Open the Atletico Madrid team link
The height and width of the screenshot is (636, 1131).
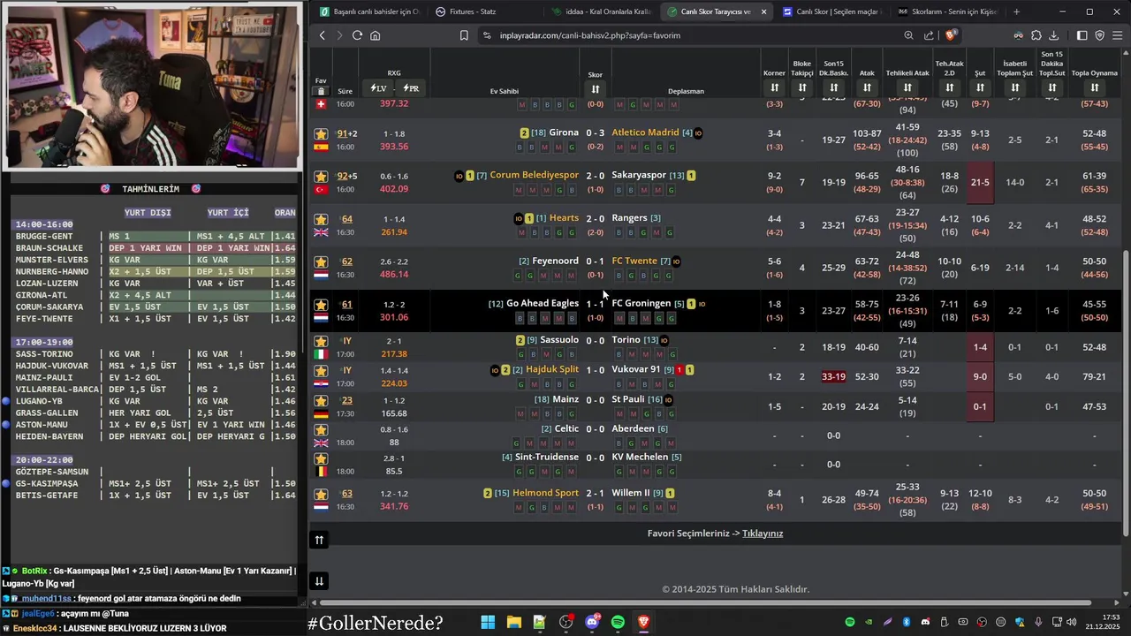(x=645, y=132)
